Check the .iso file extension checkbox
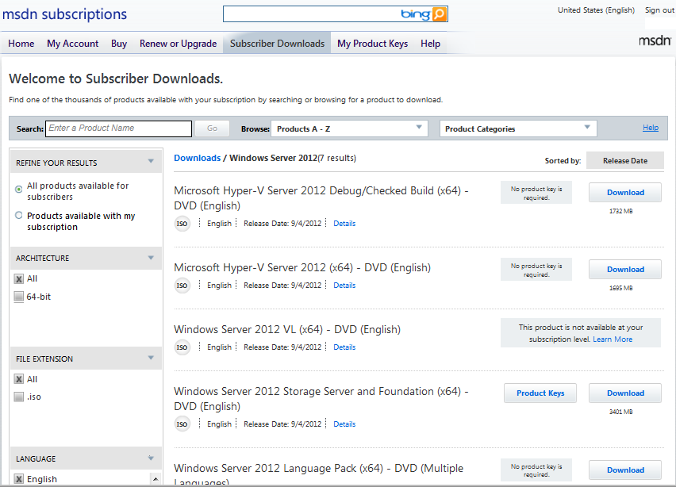The image size is (676, 487). [18, 397]
